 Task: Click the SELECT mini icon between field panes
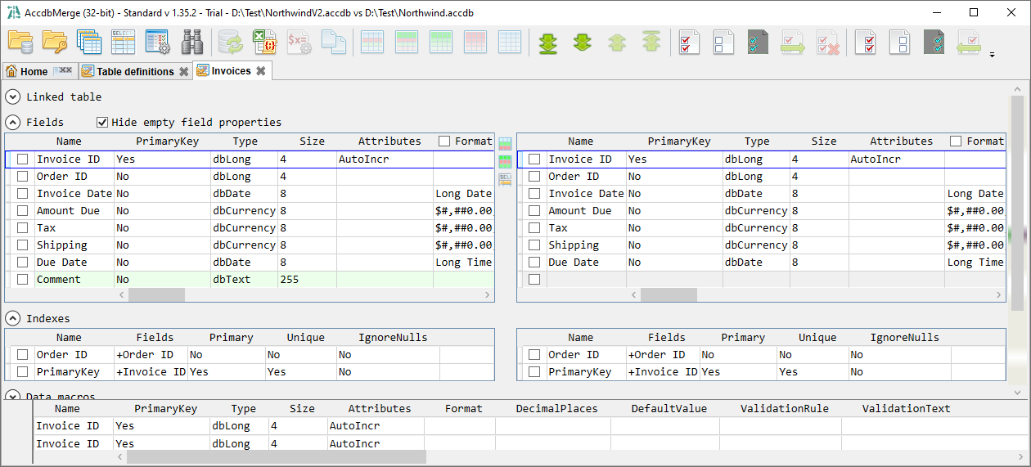tap(505, 179)
